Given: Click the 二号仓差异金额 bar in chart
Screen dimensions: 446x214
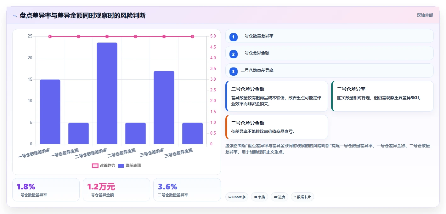Looking at the screenshot, I should pos(135,133).
